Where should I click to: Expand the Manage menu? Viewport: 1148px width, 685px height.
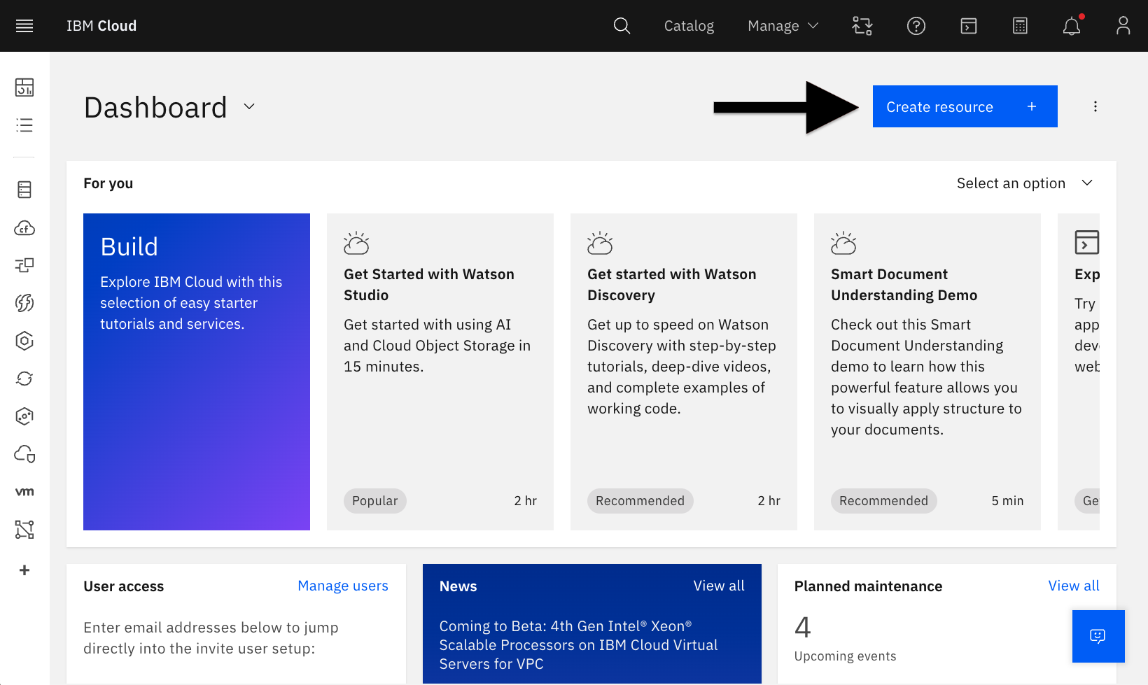[783, 26]
